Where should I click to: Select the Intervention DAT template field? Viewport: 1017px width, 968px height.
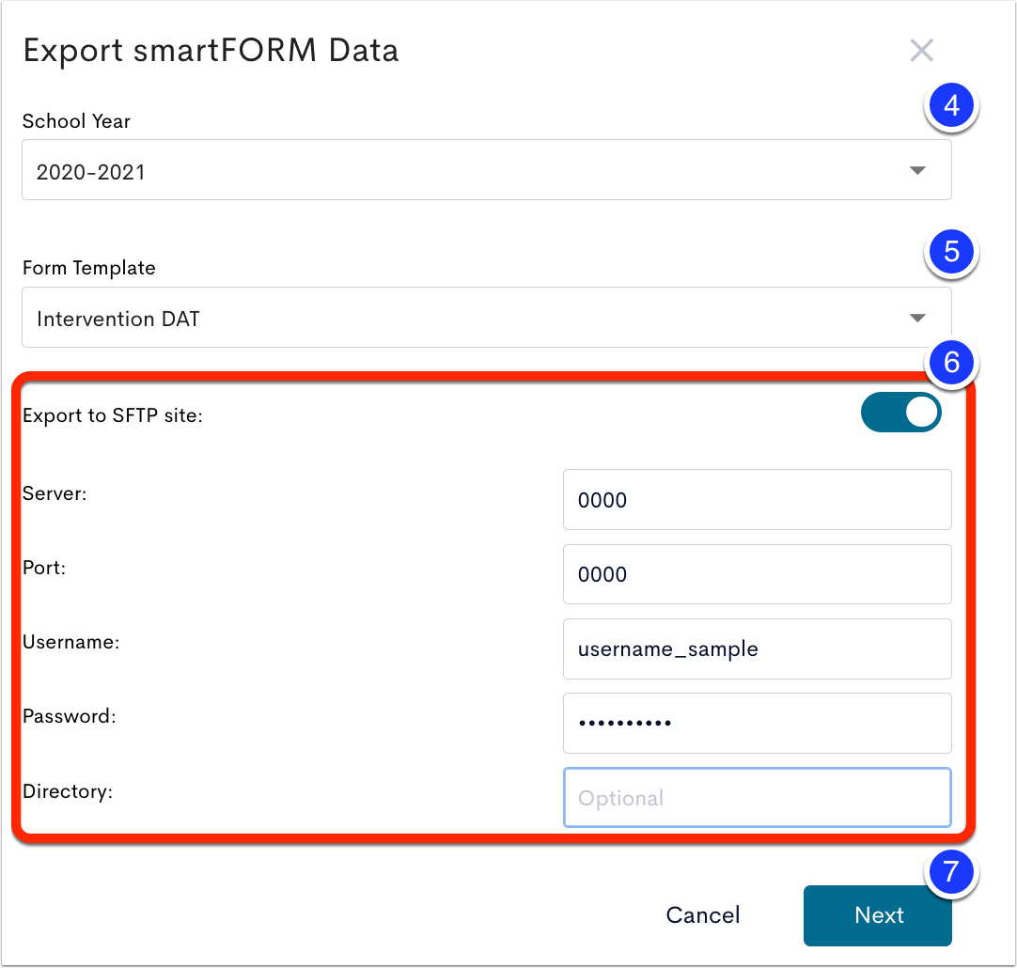coord(486,317)
